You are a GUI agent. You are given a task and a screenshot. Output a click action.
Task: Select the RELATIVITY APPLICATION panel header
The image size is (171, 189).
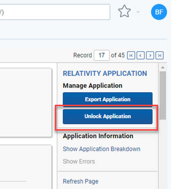[x=105, y=73]
